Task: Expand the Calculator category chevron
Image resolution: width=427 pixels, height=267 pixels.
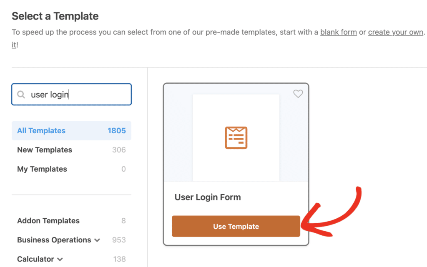Action: pyautogui.click(x=60, y=260)
